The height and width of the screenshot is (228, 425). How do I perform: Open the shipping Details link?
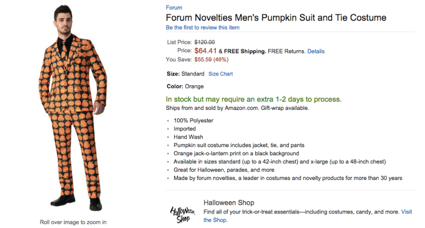pos(316,51)
